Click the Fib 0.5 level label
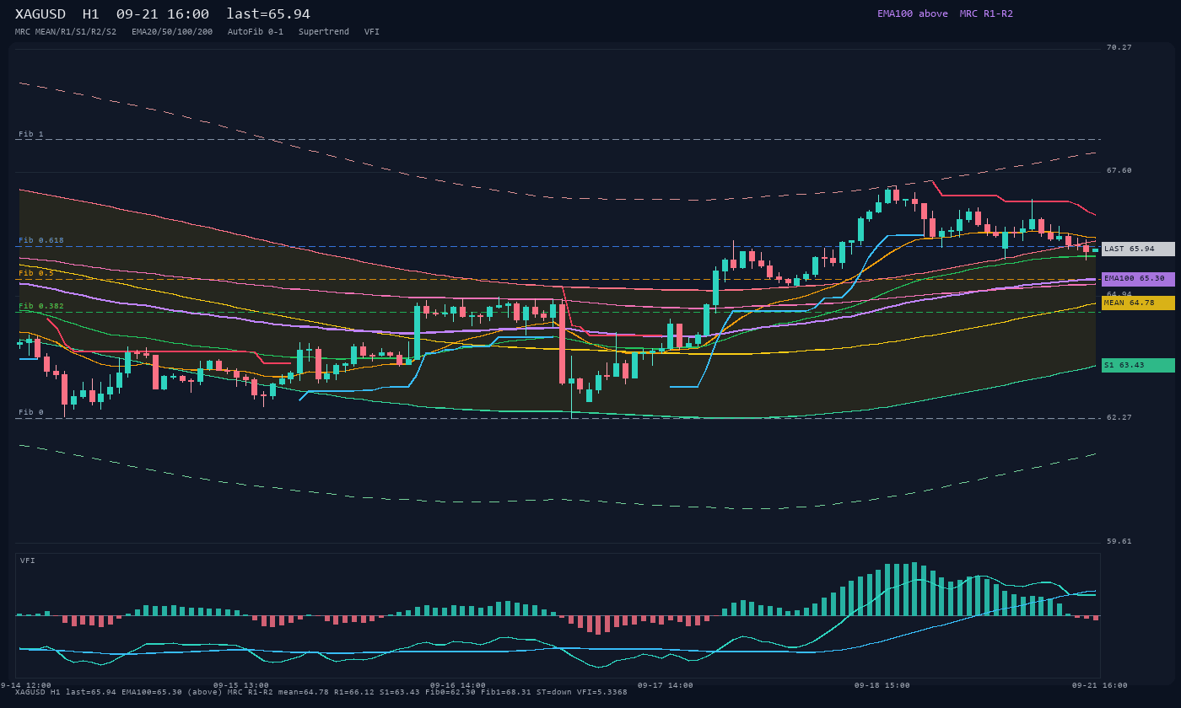This screenshot has height=708, width=1181. click(36, 273)
